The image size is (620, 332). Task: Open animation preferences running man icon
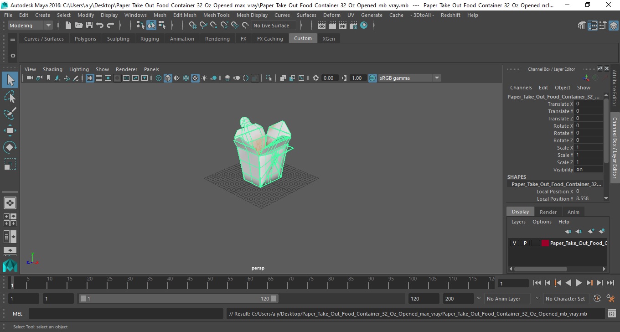[610, 299]
